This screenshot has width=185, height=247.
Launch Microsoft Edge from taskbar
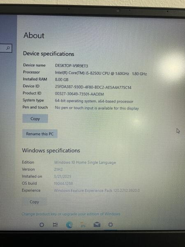point(69,225)
